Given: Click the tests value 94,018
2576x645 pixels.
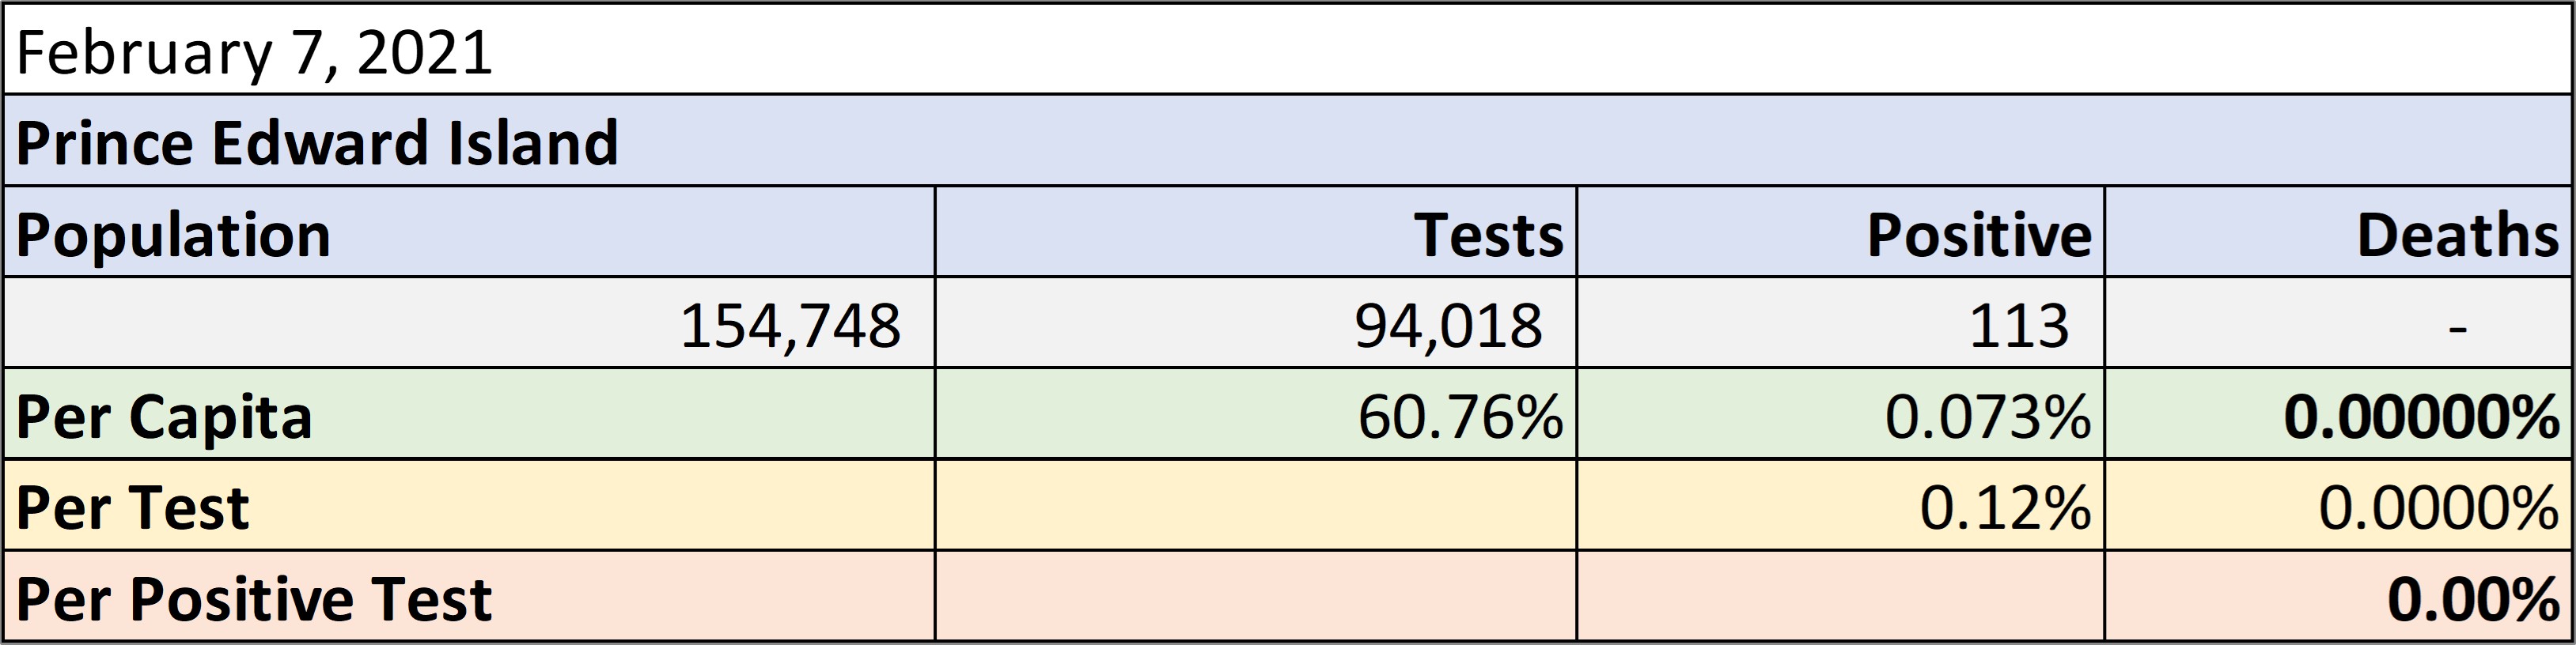Looking at the screenshot, I should 1256,322.
